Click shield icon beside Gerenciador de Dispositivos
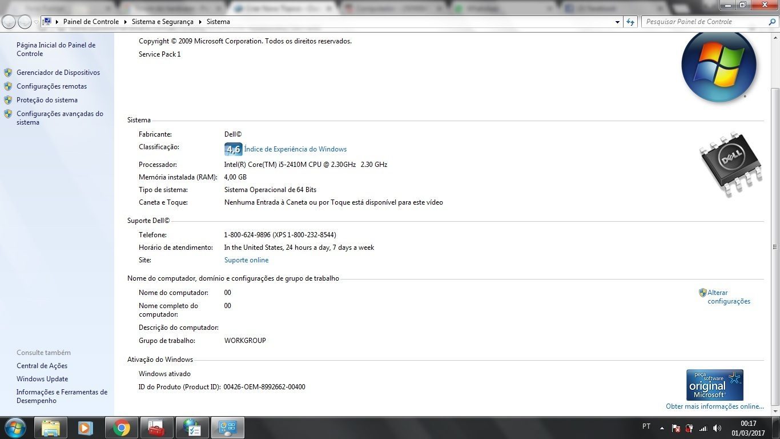 (8, 73)
